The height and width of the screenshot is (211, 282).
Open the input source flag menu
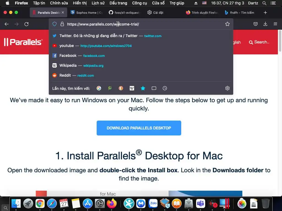tap(204, 3)
